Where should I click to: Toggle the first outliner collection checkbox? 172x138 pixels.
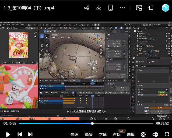coord(166,34)
